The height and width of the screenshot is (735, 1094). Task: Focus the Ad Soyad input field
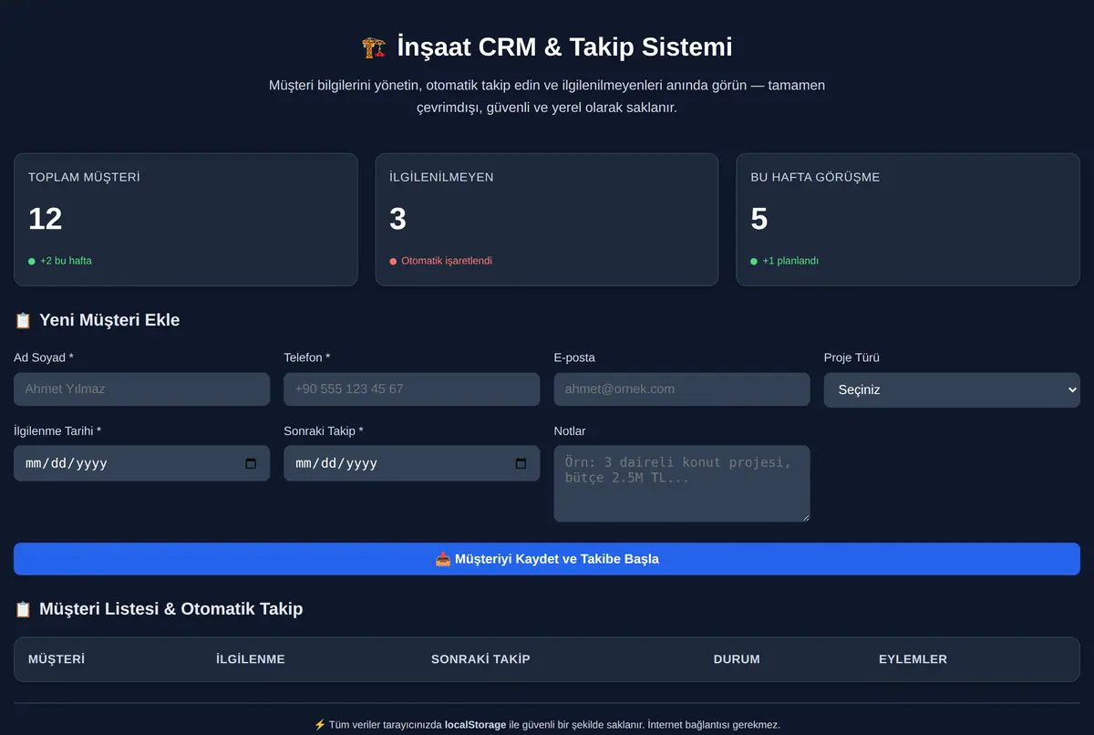pyautogui.click(x=141, y=389)
